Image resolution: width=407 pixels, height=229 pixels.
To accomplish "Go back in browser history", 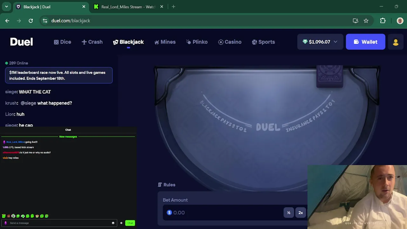I will pos(7,21).
